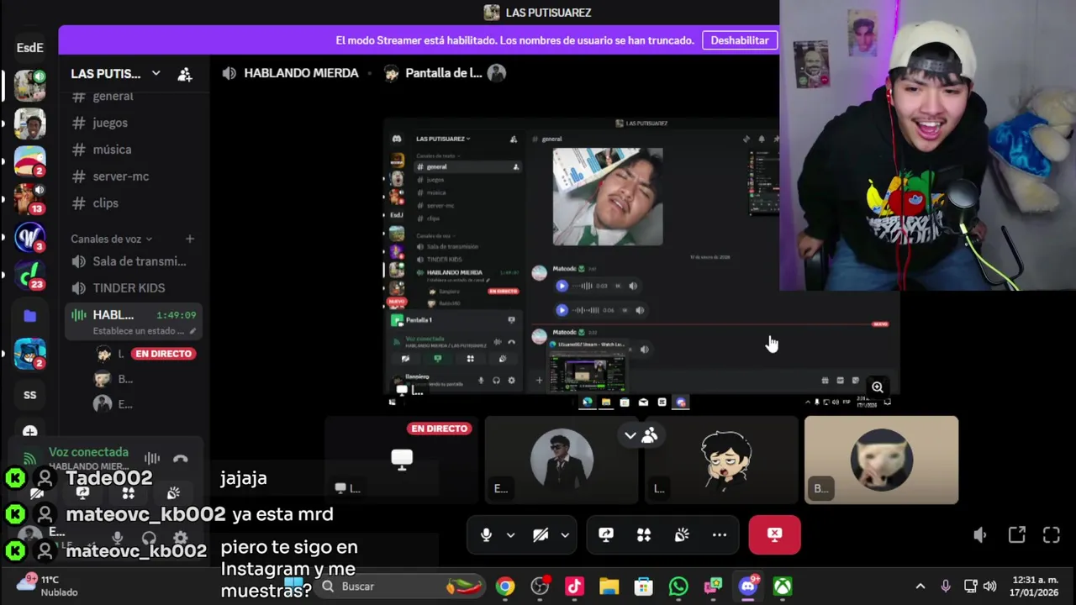Click noise suppression icon in Voz conectada panel
The width and height of the screenshot is (1076, 605).
(152, 459)
